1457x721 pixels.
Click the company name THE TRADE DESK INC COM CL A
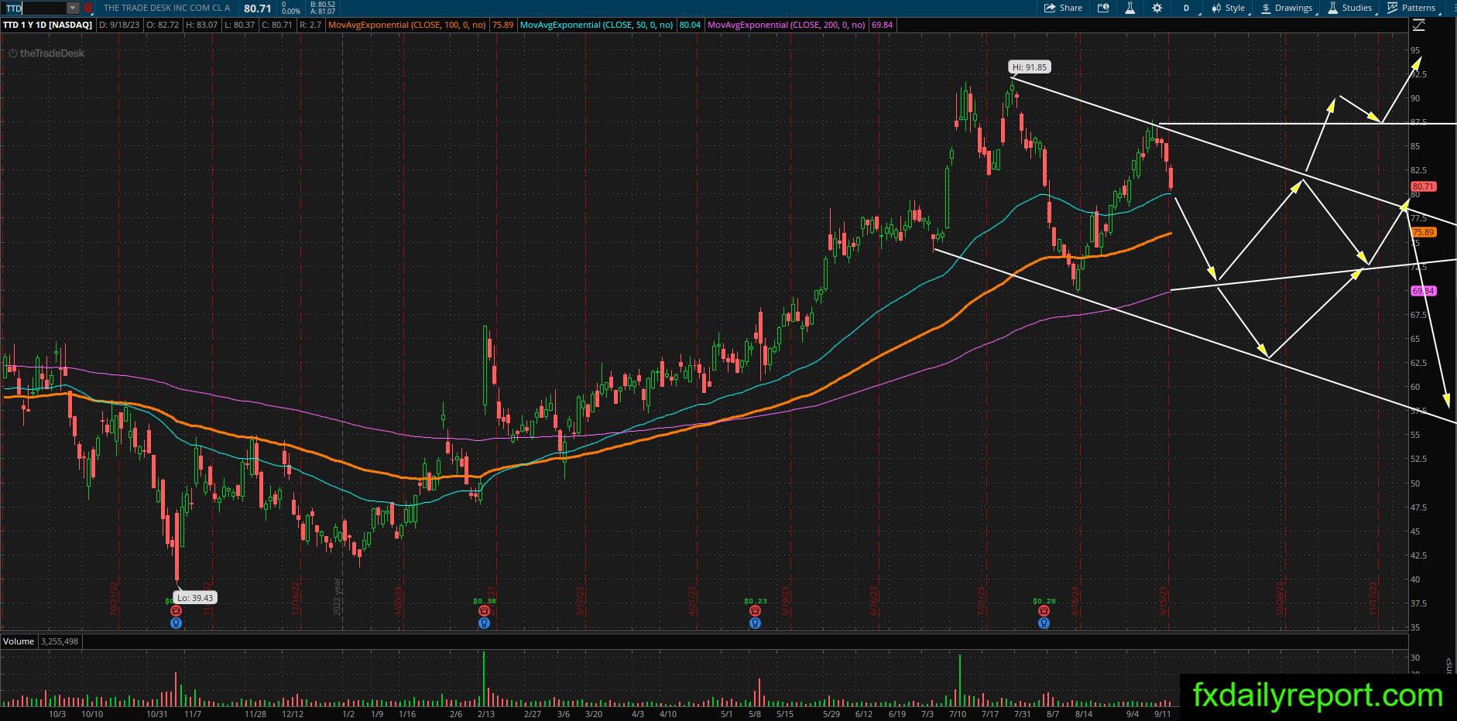[166, 9]
